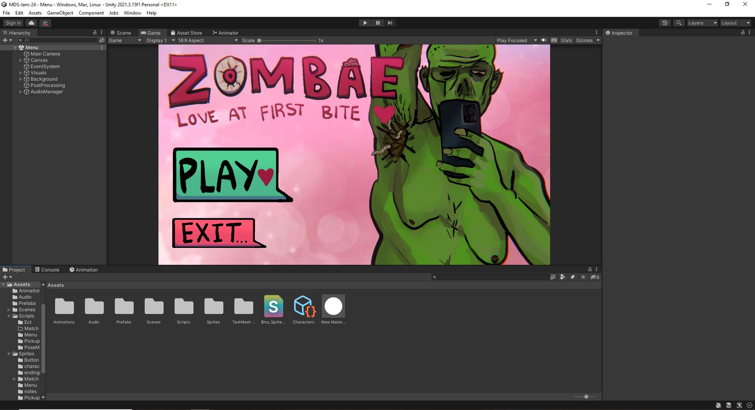Open the cloud services icon in the toolbar
The width and height of the screenshot is (755, 410).
pyautogui.click(x=32, y=23)
